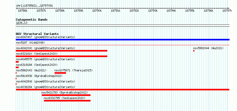Click the 18793k ruler position
Screen dimensions: 237x111
(153, 11)
